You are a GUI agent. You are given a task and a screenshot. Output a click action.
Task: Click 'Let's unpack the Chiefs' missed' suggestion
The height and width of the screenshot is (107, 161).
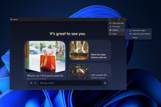99,77
